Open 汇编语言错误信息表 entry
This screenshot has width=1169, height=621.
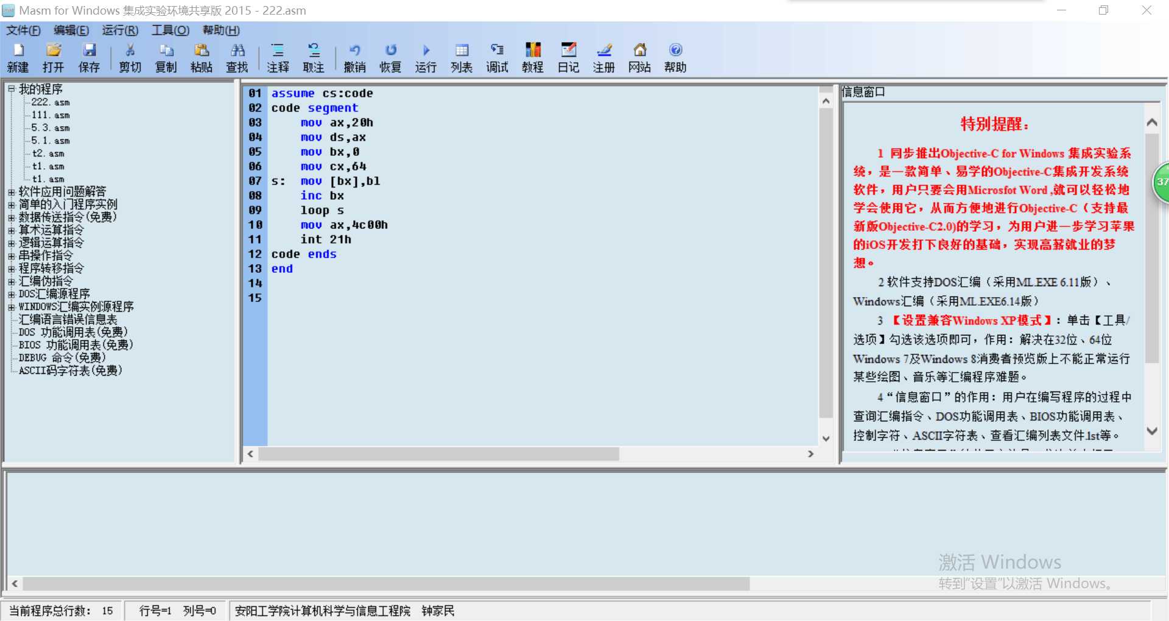coord(68,320)
